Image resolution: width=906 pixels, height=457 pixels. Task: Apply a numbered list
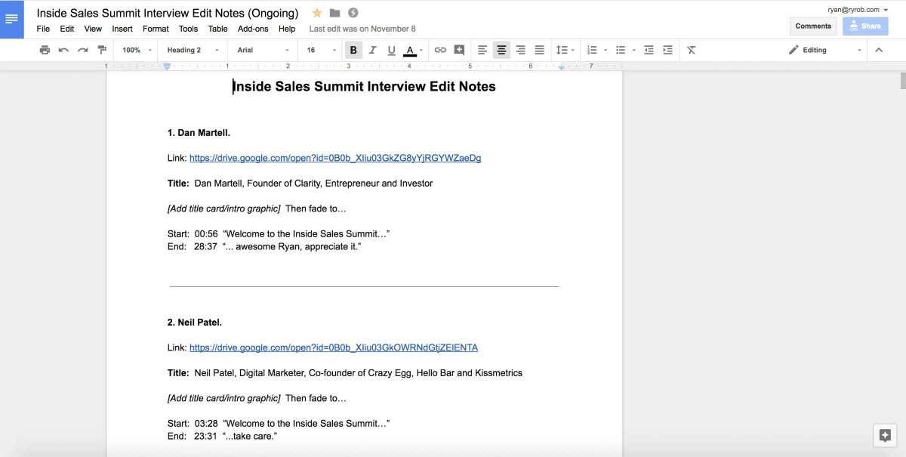click(592, 50)
